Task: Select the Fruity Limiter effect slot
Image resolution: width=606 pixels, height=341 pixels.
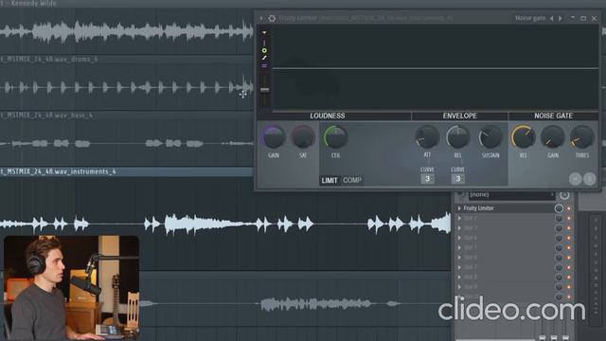Action: click(508, 208)
